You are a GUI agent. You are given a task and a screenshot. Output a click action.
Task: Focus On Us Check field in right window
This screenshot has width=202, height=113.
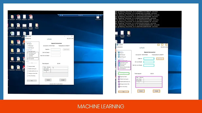[x=149, y=62]
